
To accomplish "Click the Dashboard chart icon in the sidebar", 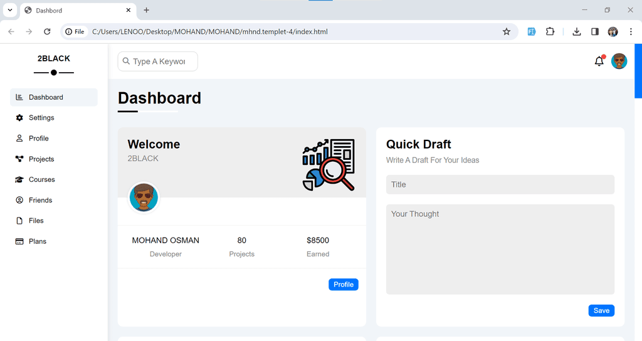I will 19,97.
